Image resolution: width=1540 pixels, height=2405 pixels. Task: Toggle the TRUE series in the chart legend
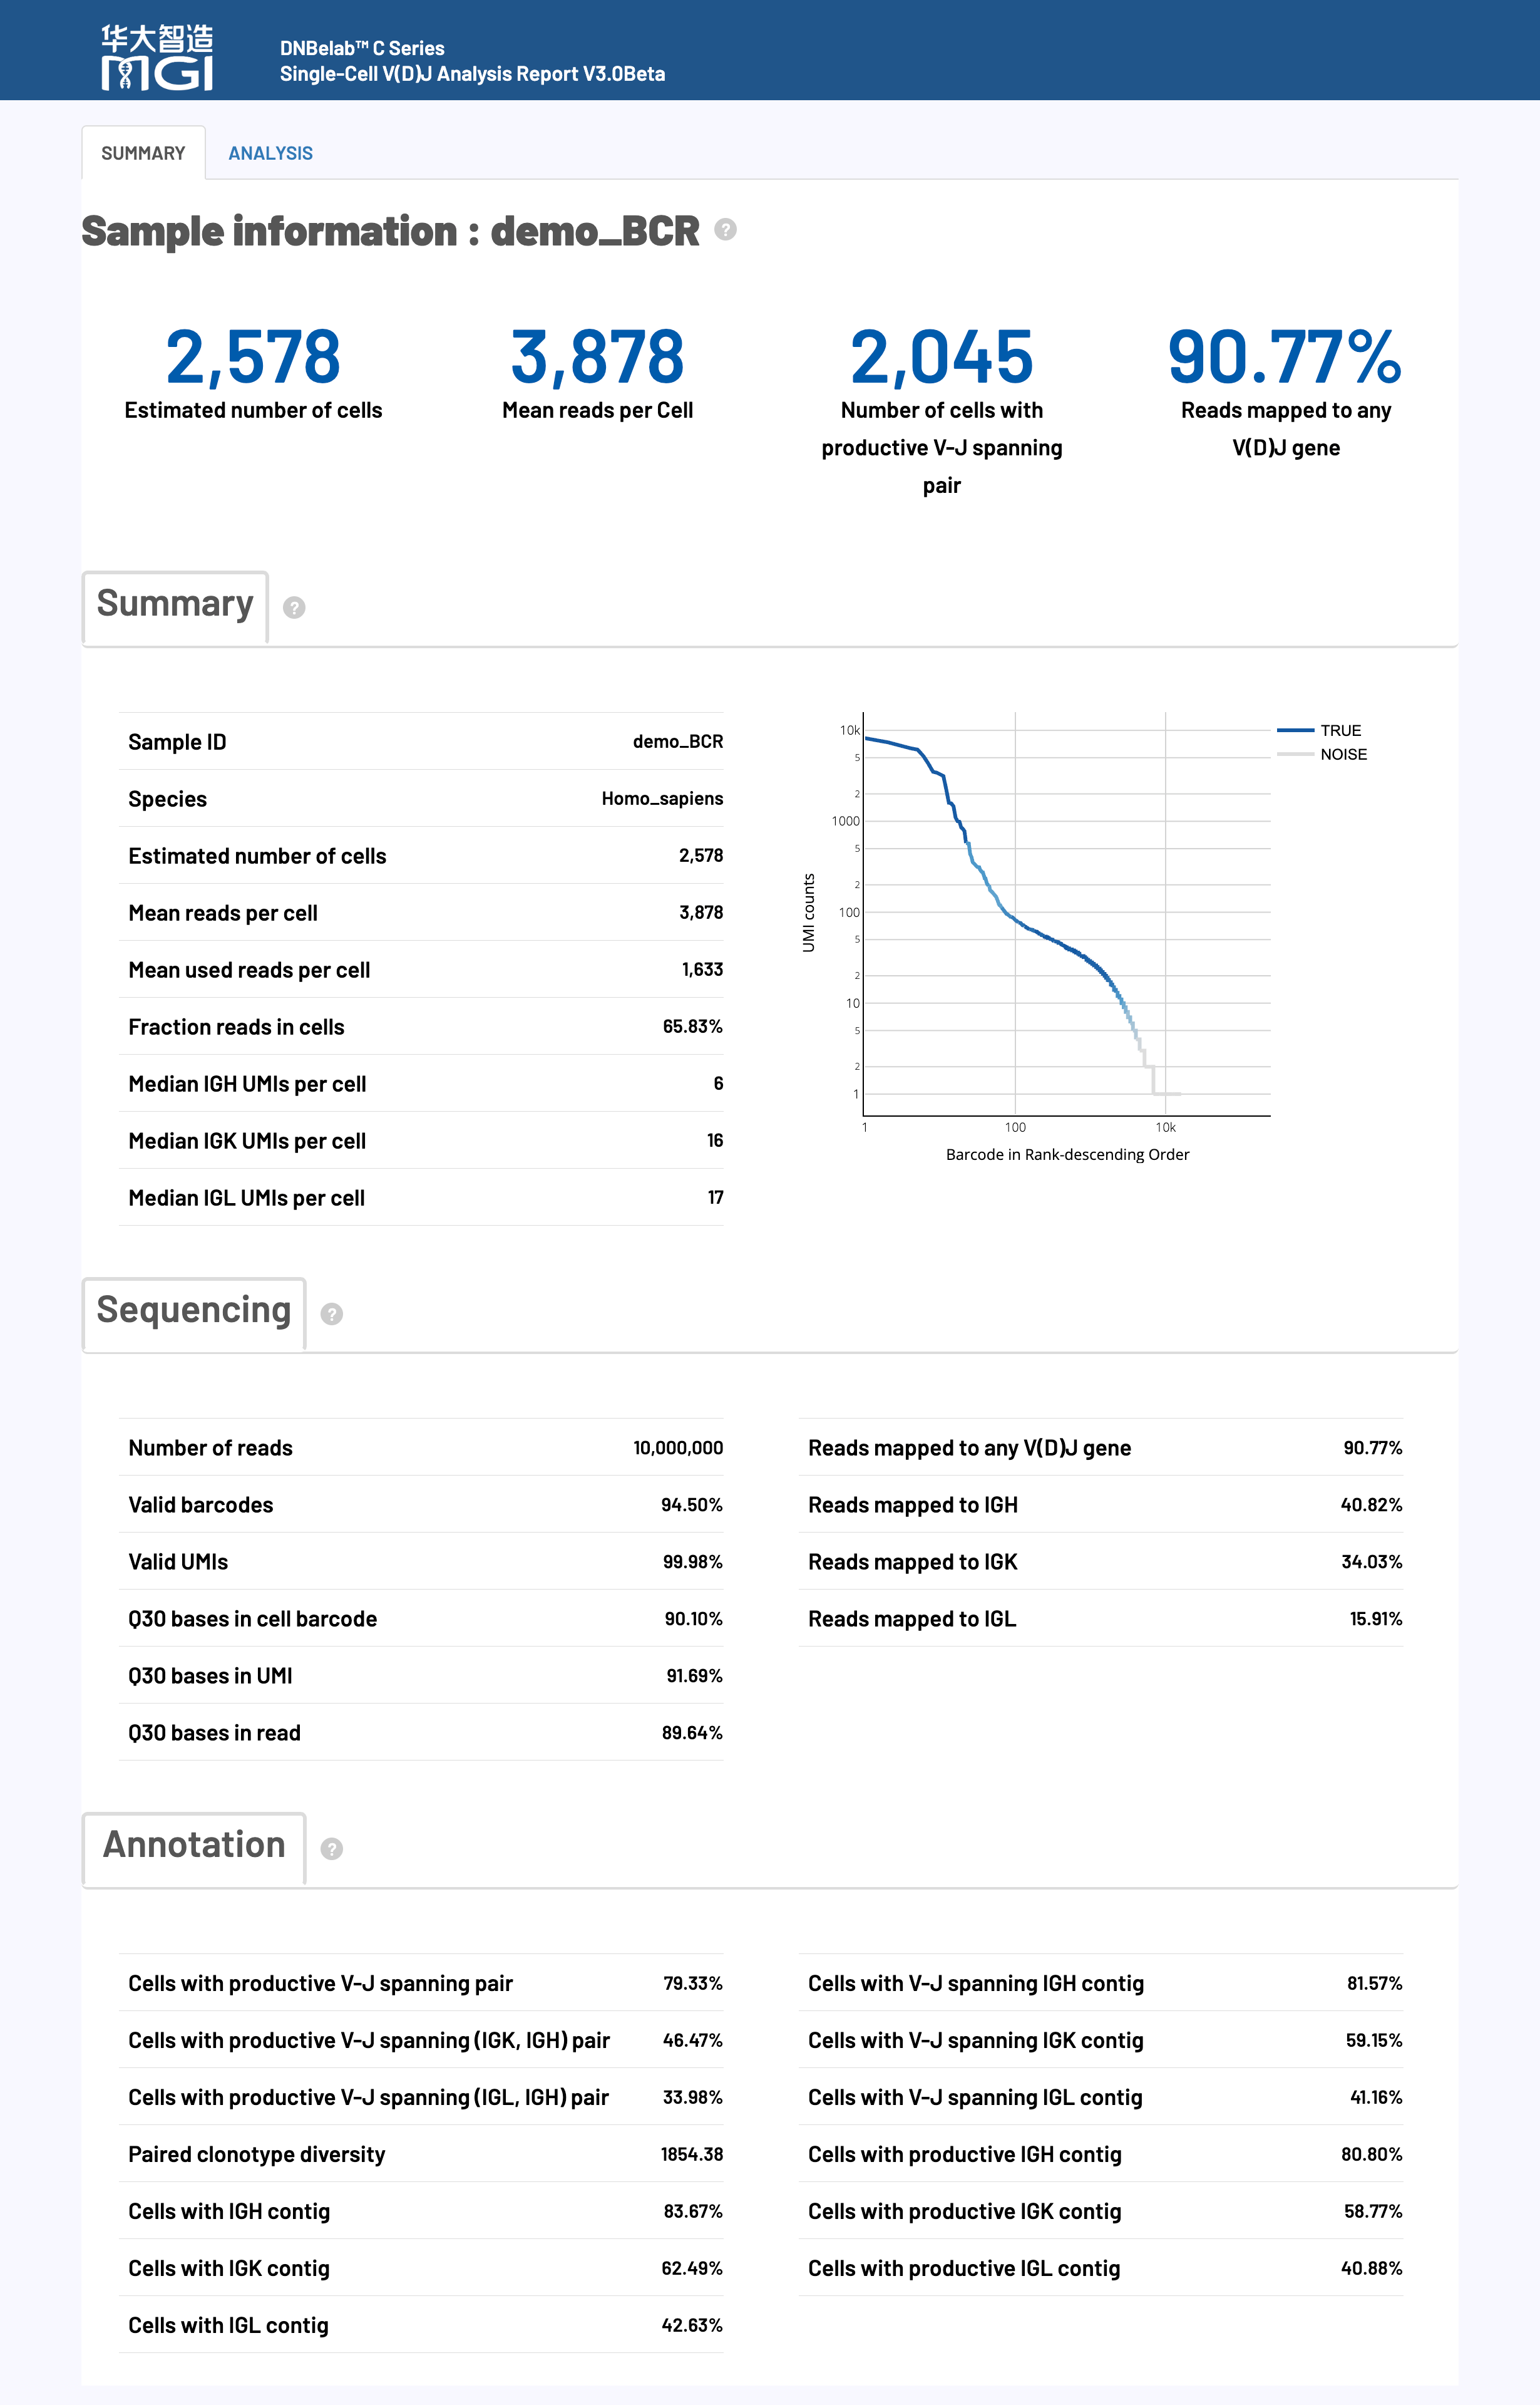point(1319,730)
